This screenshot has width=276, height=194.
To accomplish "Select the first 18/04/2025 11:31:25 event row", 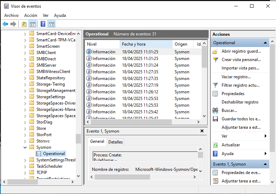I will (x=143, y=52).
